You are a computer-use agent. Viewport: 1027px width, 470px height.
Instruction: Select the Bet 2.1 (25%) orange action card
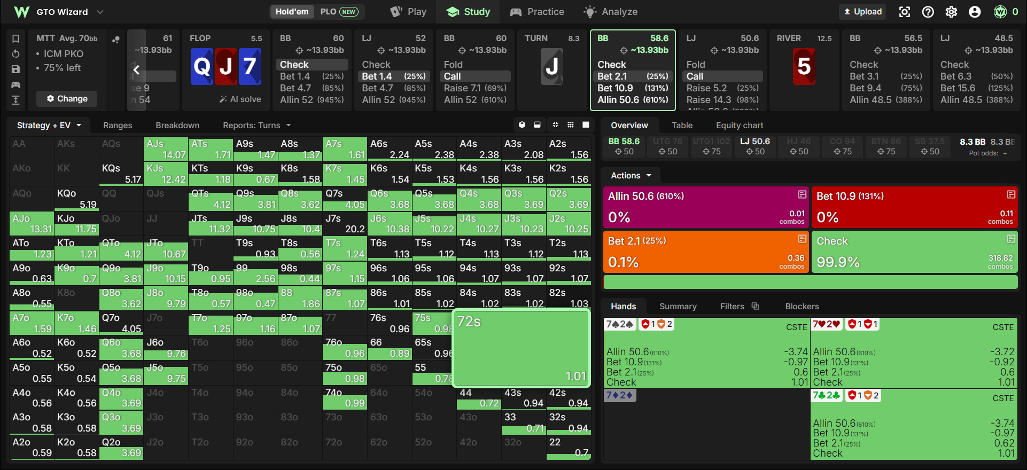pyautogui.click(x=705, y=252)
